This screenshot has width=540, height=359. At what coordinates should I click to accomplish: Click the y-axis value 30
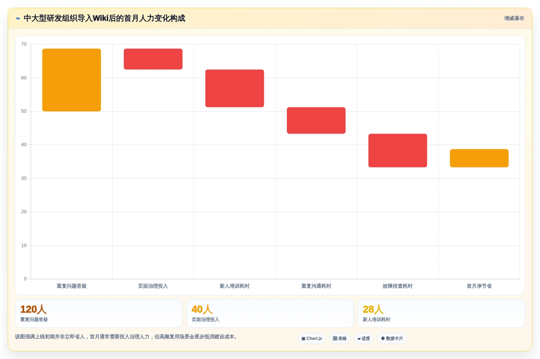(24, 178)
